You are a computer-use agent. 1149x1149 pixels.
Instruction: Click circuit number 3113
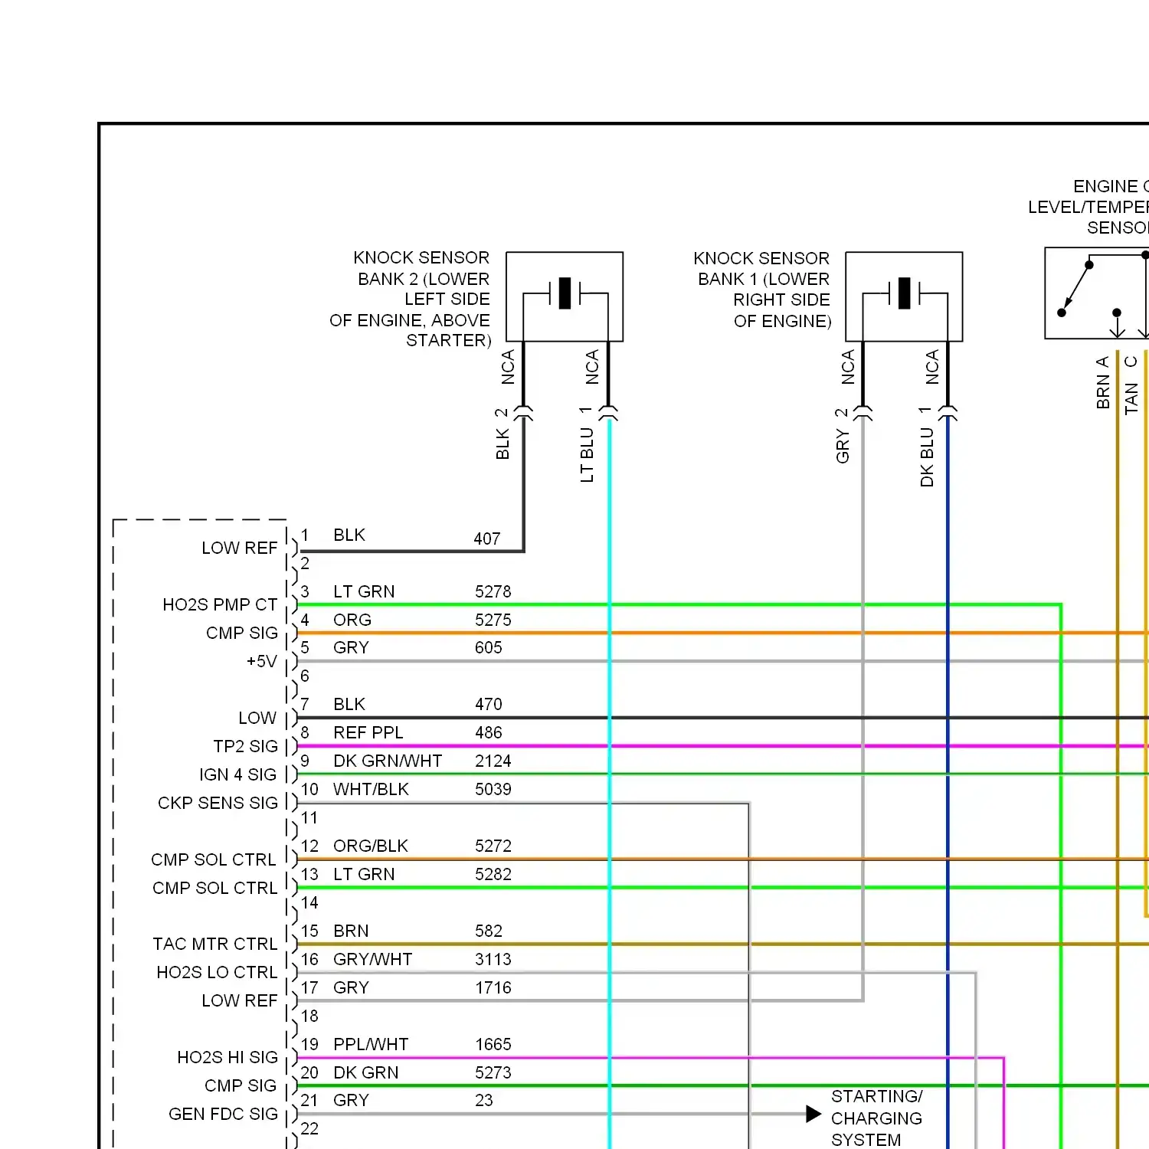[x=493, y=960]
